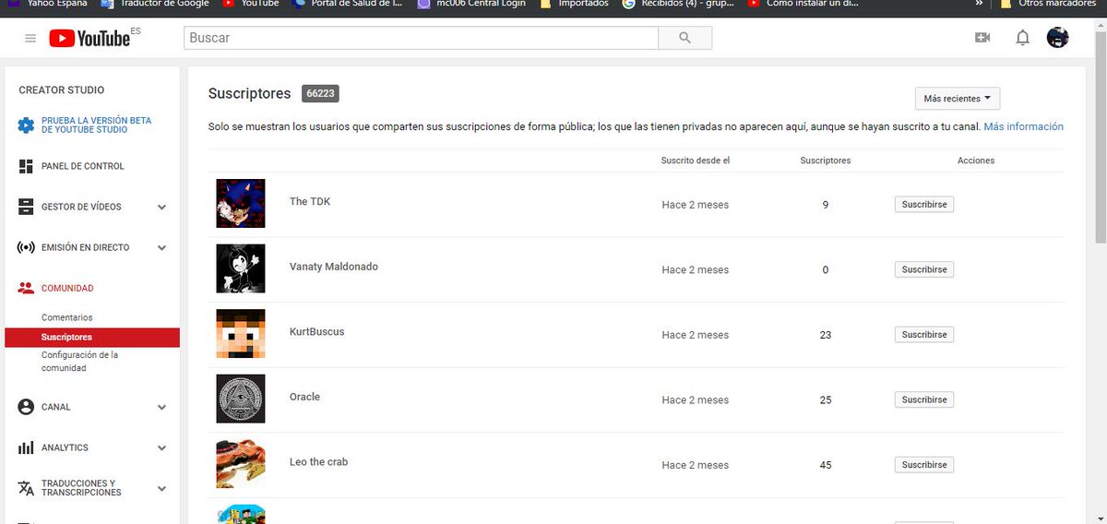Open the Yahoo España bookmark
The height and width of the screenshot is (524, 1107).
[48, 4]
